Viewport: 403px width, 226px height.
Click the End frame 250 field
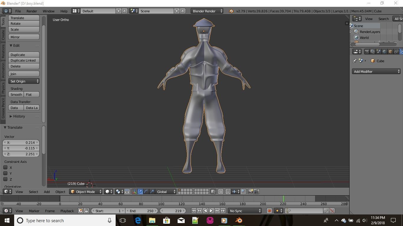(x=142, y=211)
